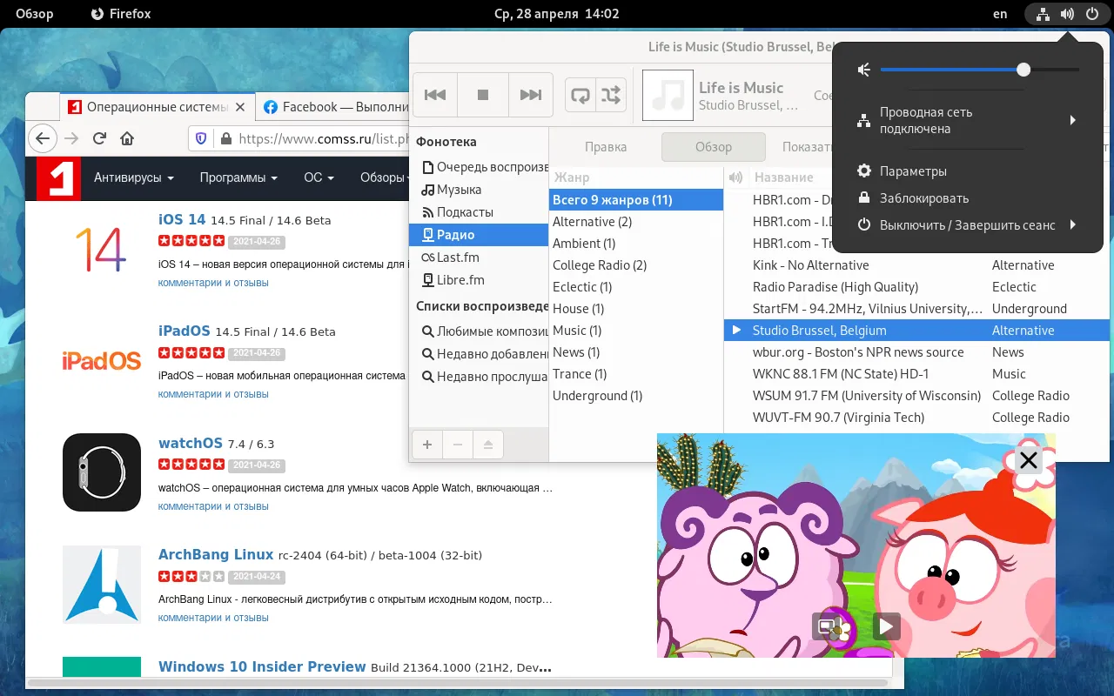Viewport: 1114px width, 696px height.
Task: Select Kink - No Alternative station
Action: tap(917, 265)
